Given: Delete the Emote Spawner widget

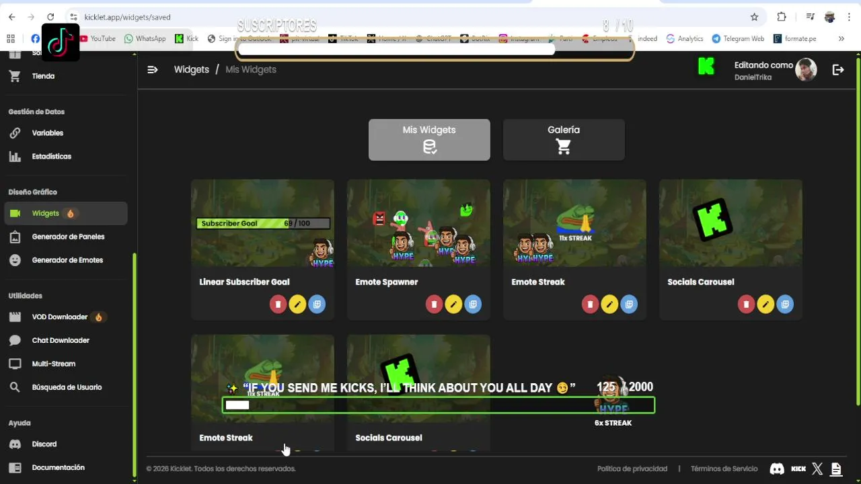Looking at the screenshot, I should point(434,305).
